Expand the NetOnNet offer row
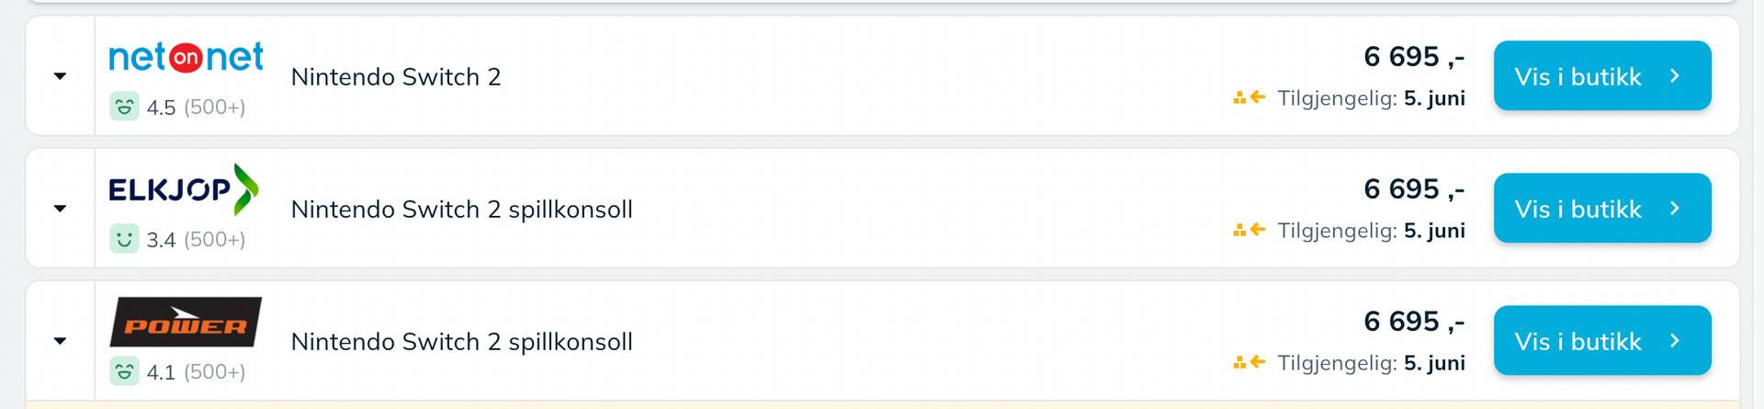This screenshot has height=409, width=1764. (x=61, y=76)
